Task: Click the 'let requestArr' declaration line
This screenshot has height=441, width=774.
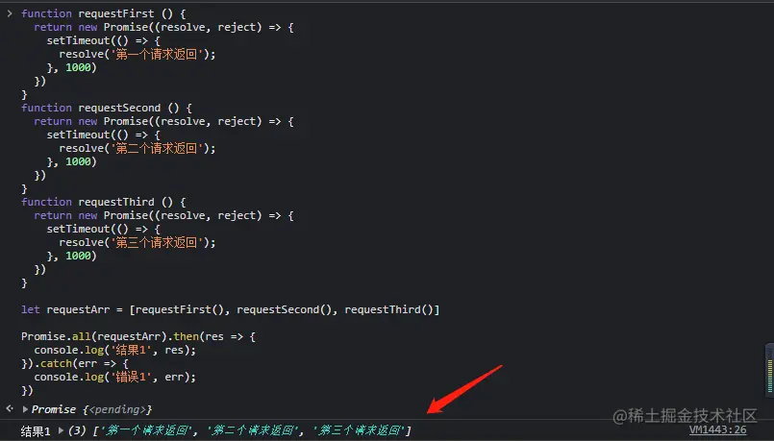Action: (x=230, y=309)
